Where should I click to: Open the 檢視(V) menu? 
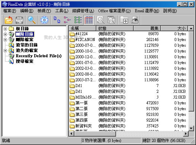[44, 11]
